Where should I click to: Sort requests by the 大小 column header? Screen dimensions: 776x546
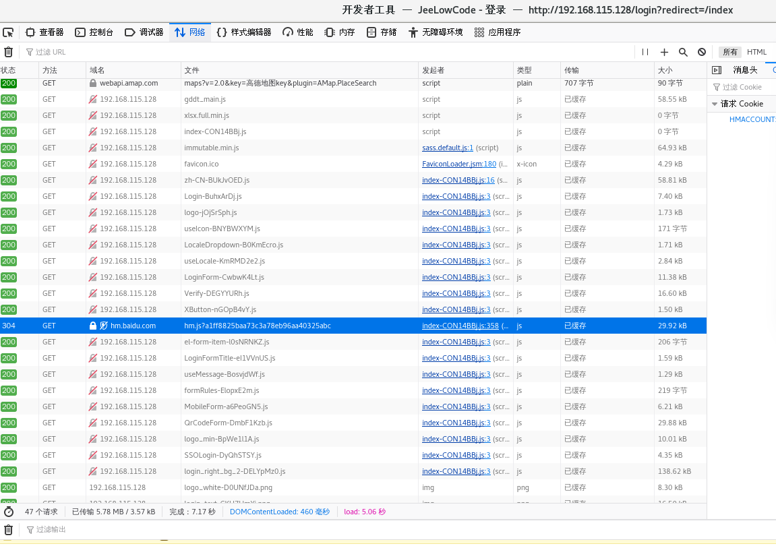pyautogui.click(x=665, y=70)
